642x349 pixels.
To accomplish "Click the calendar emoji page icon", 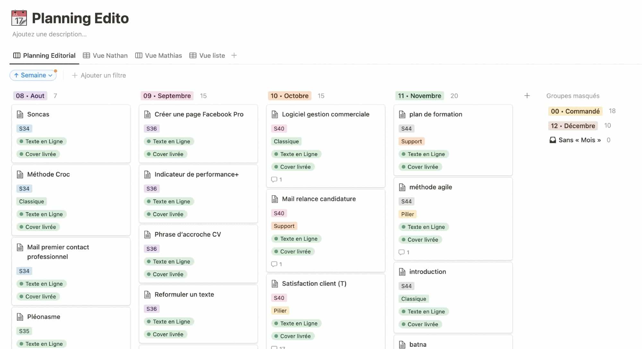I will (x=19, y=18).
